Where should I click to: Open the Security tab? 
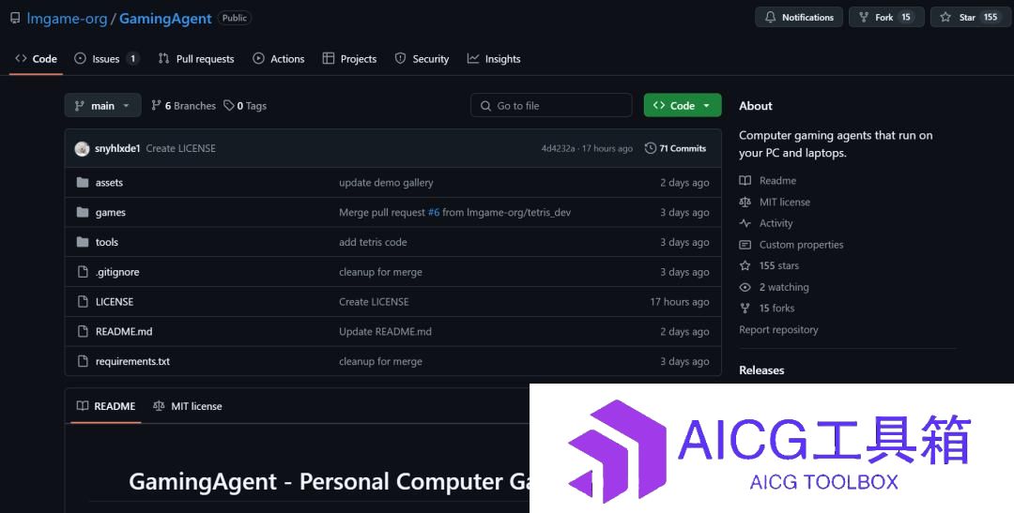click(422, 59)
